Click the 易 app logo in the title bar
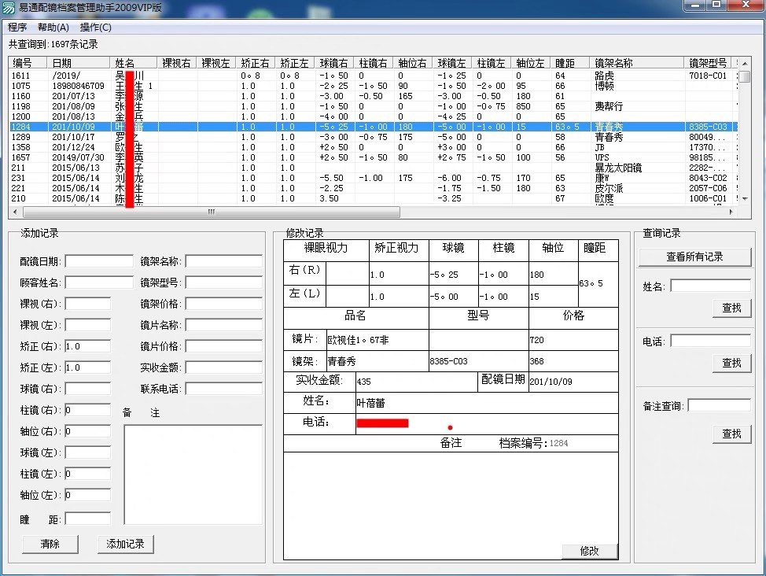766x576 pixels. tap(8, 7)
